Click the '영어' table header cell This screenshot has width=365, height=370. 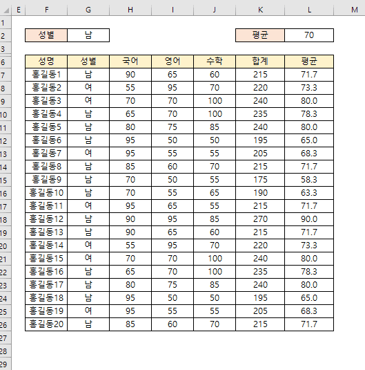pos(172,62)
